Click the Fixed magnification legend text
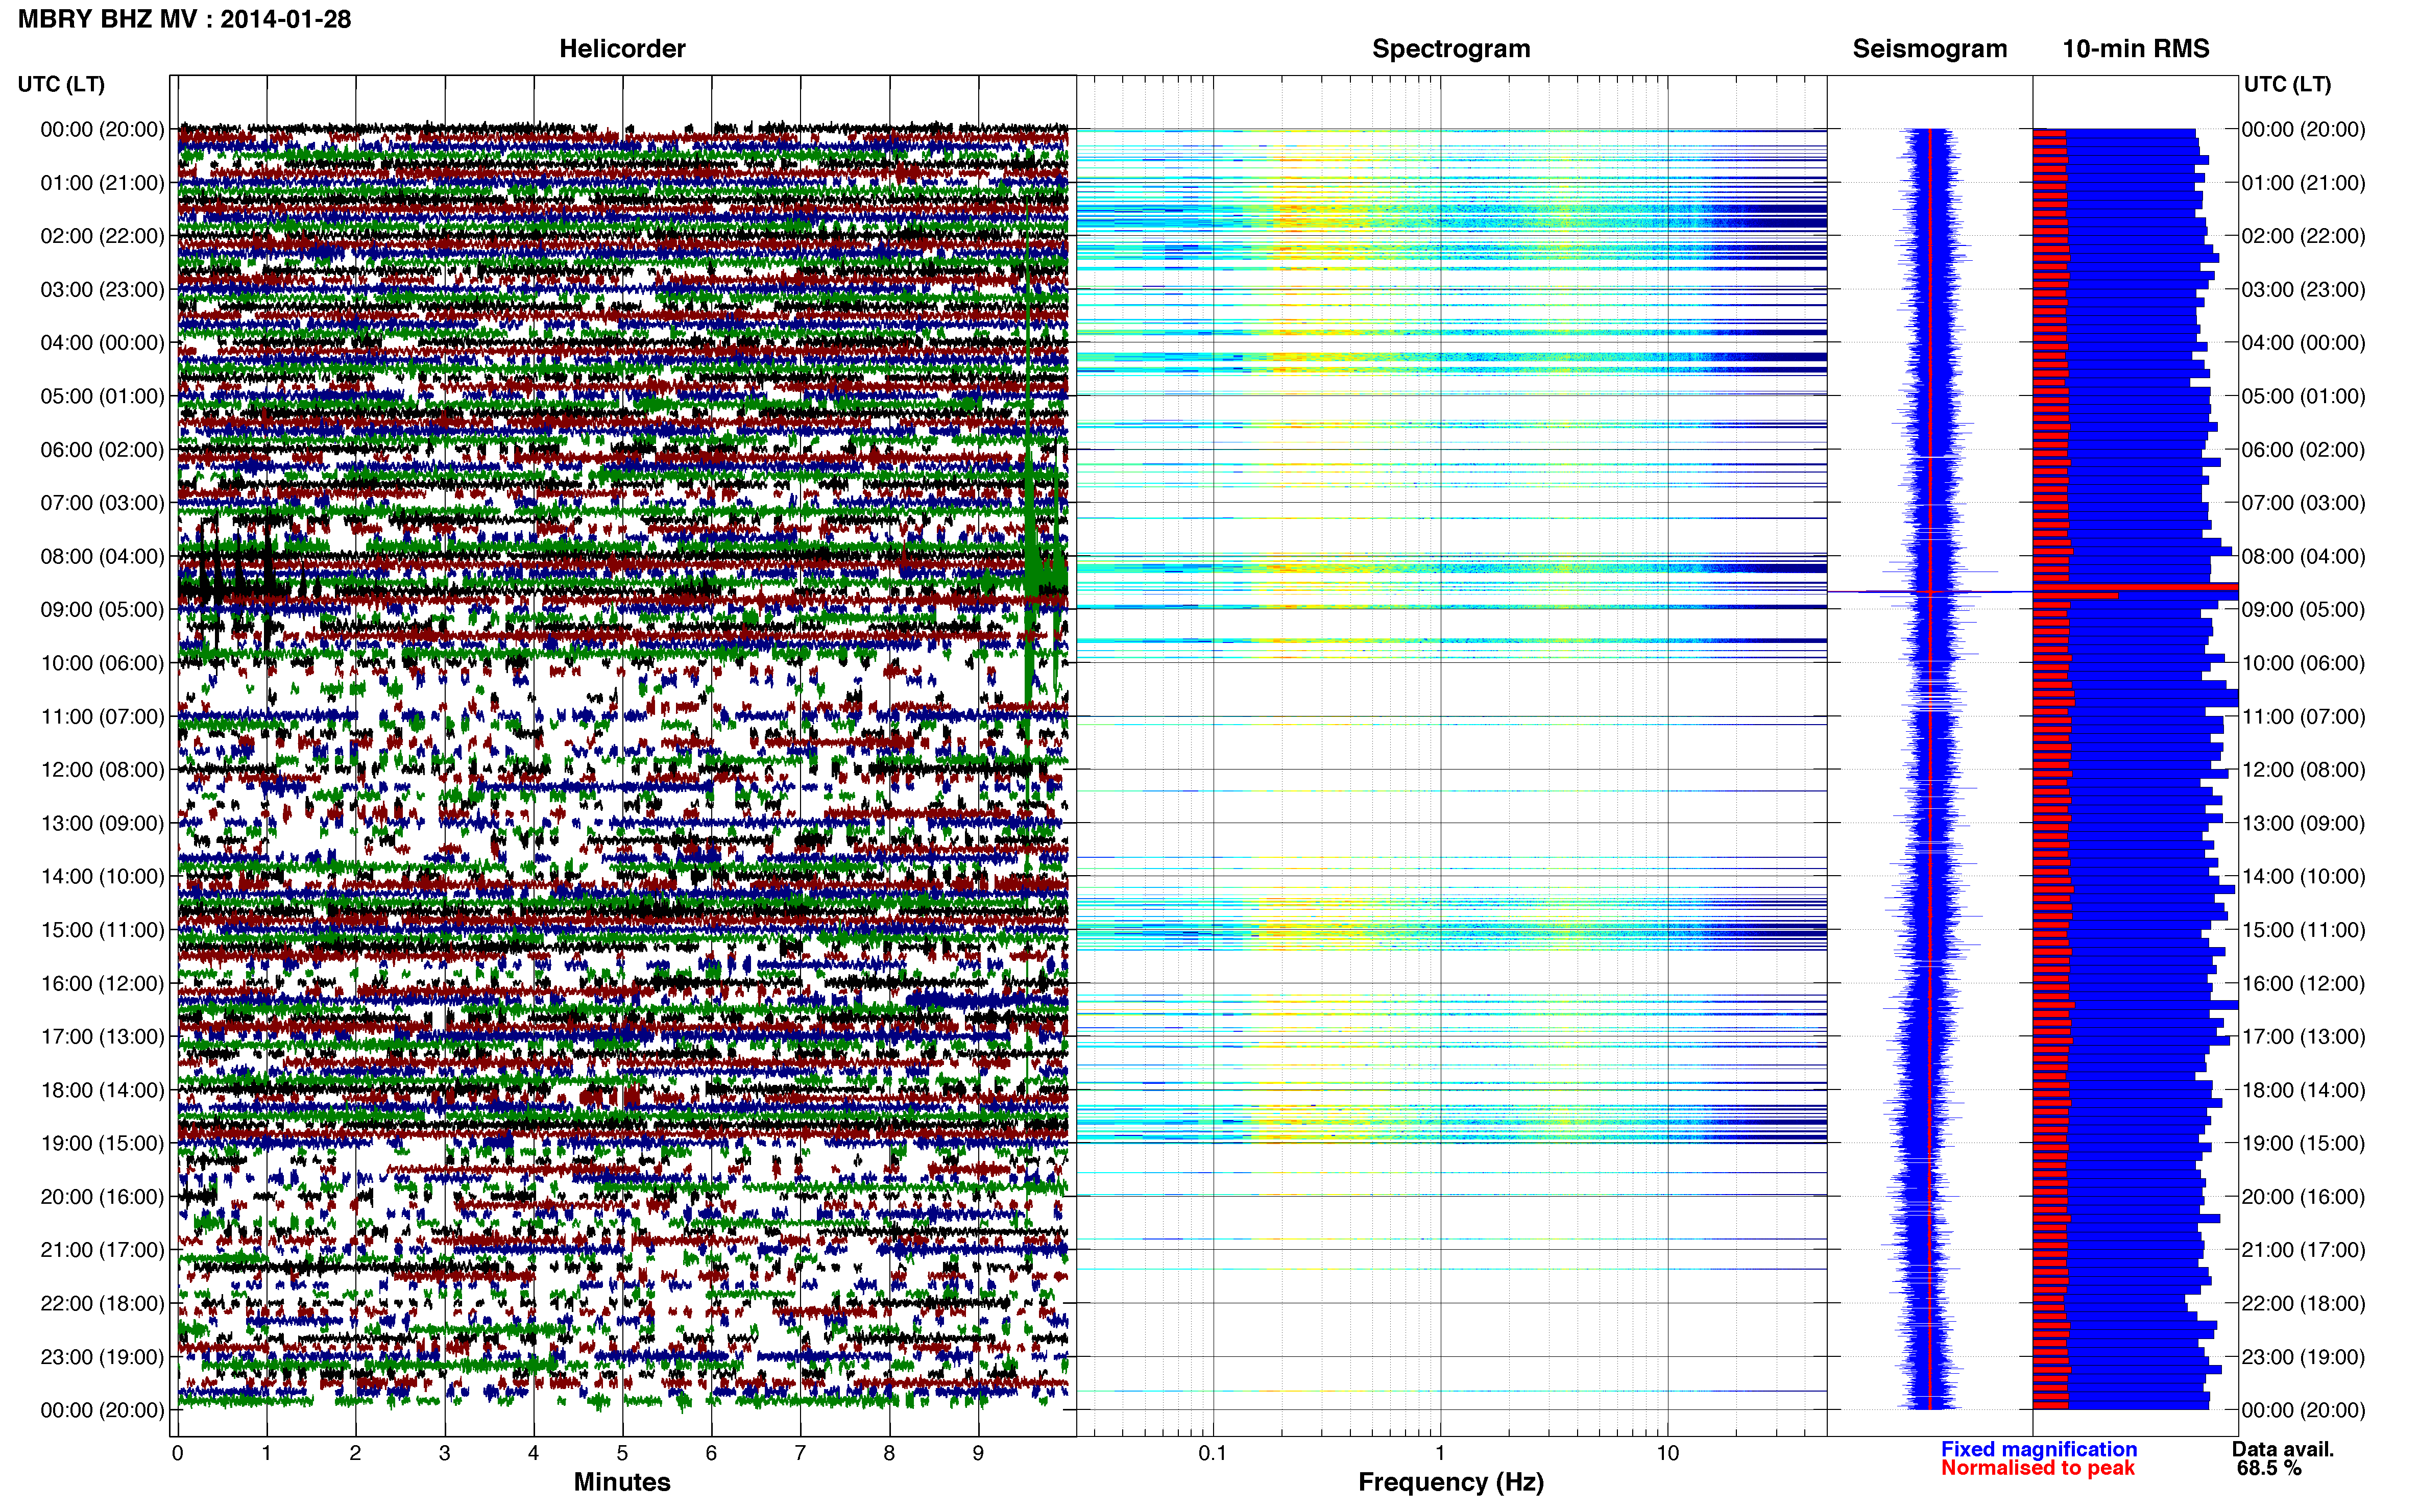2420x1512 pixels. tap(2039, 1449)
